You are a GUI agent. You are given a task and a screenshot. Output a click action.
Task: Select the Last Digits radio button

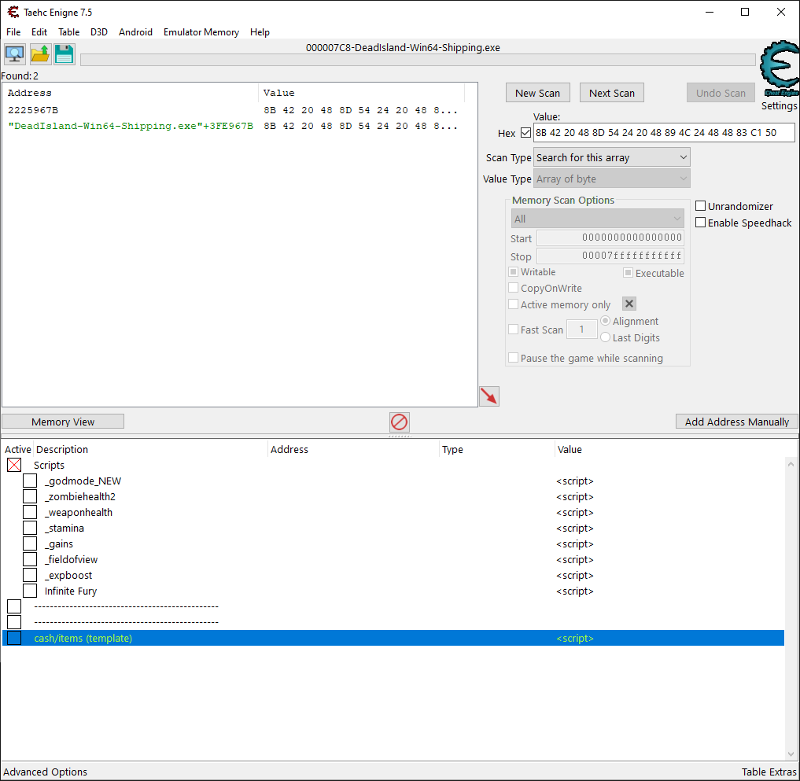[x=605, y=337]
